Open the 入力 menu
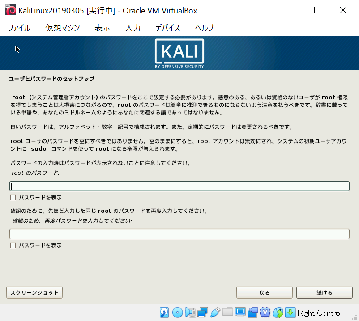The image size is (359, 321). (x=133, y=28)
